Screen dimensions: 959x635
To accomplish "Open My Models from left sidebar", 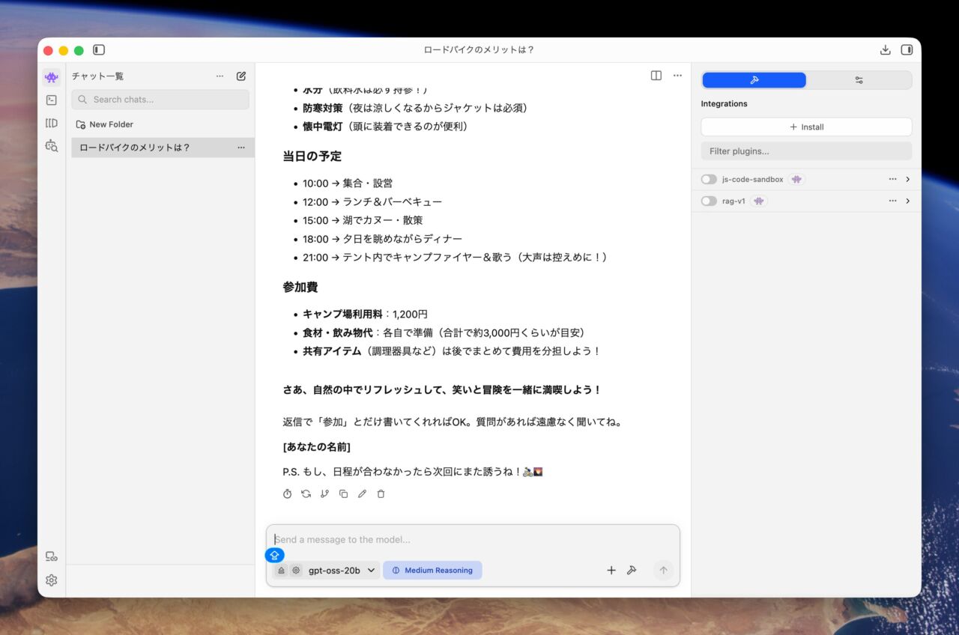I will coord(52,123).
